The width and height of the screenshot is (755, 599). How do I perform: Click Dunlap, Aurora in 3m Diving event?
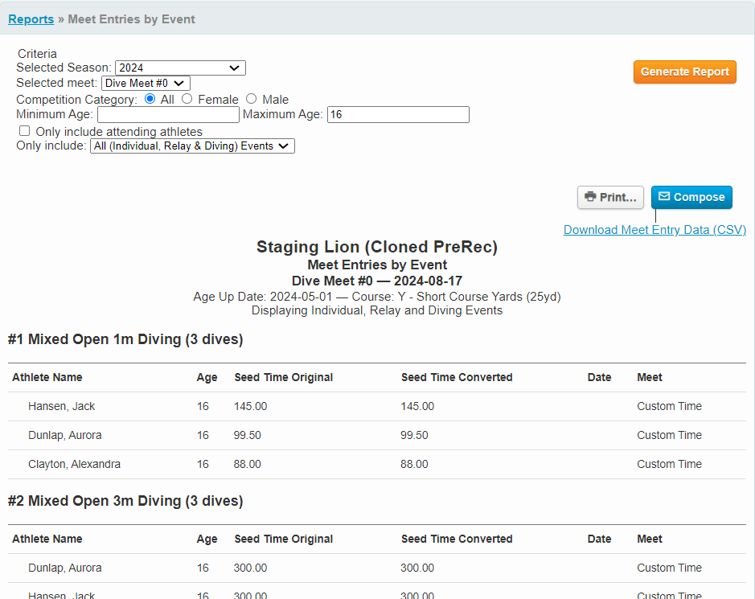[64, 568]
